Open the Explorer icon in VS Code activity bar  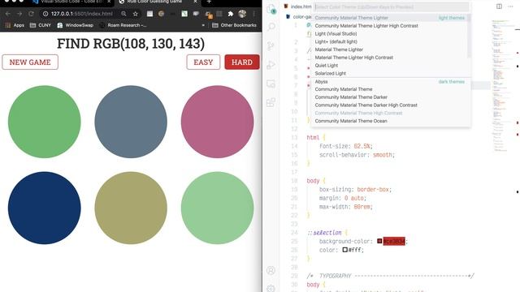click(x=271, y=9)
